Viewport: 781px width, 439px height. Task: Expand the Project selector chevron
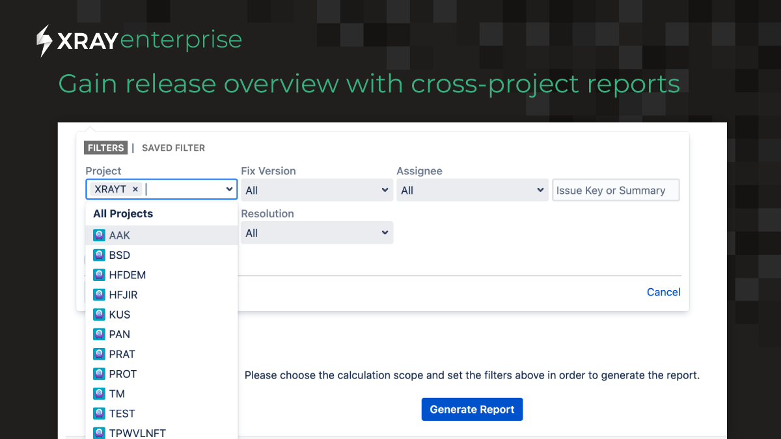tap(229, 189)
